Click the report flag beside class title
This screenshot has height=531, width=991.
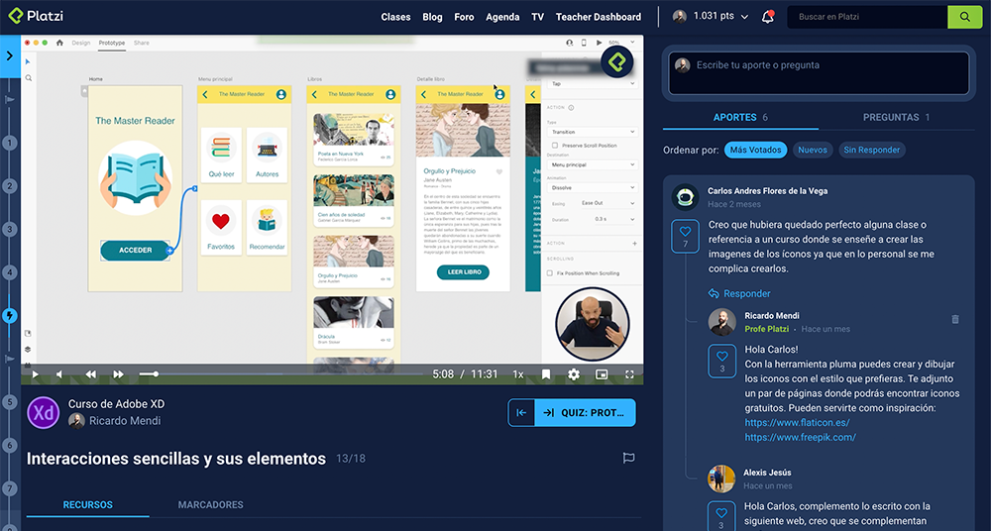pyautogui.click(x=628, y=459)
